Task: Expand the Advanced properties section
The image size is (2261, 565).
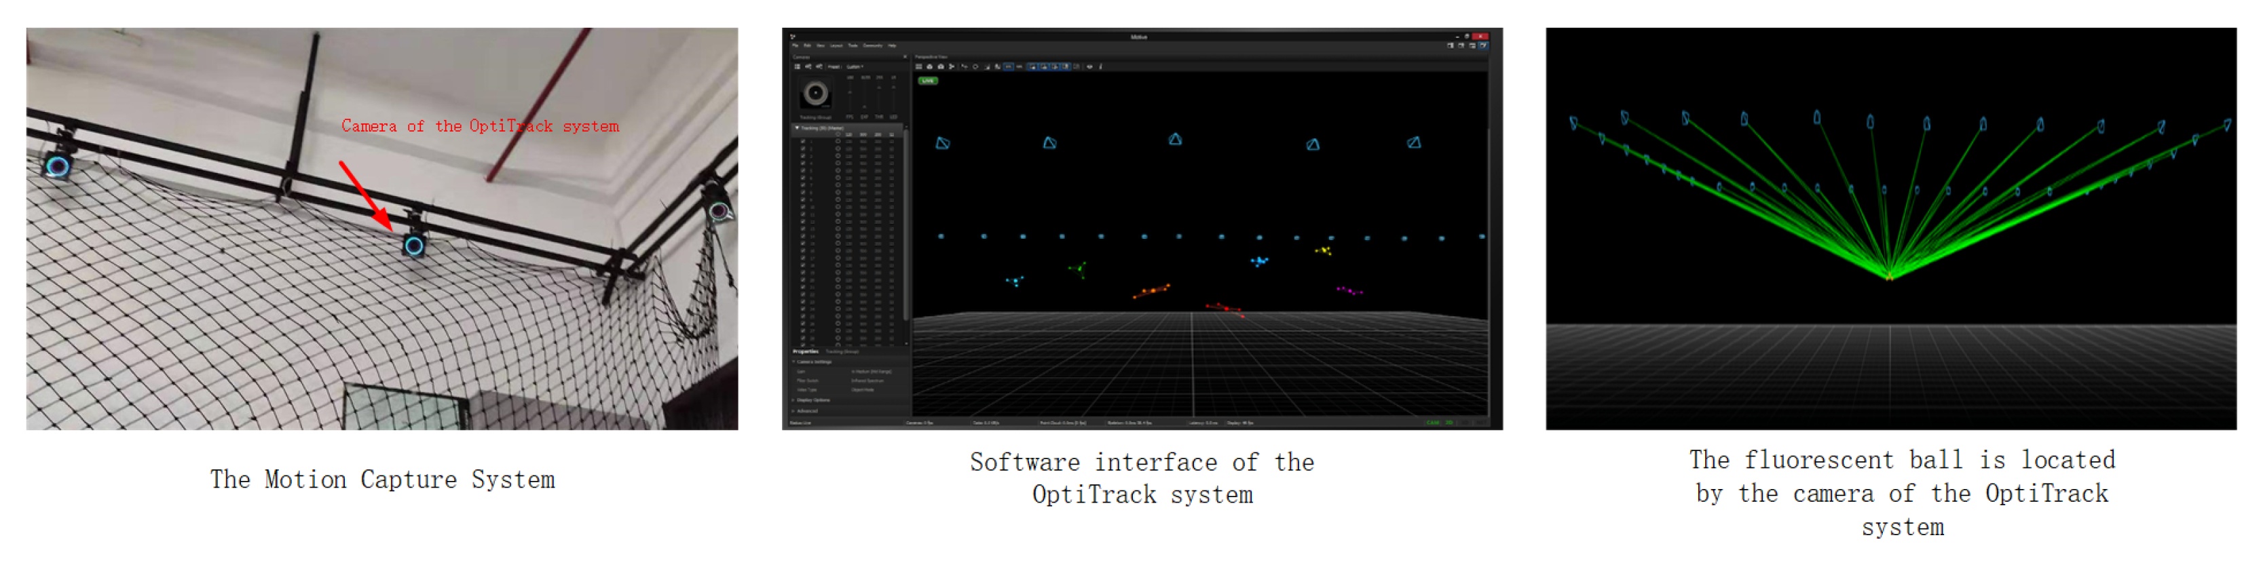Action: [794, 410]
